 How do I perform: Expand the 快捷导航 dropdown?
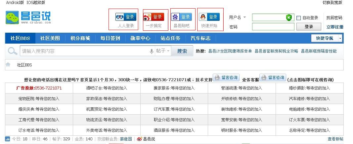pos(340,38)
